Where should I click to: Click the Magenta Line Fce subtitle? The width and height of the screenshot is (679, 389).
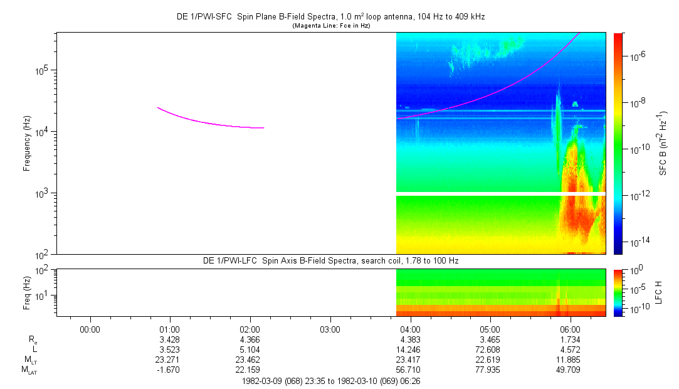point(330,25)
